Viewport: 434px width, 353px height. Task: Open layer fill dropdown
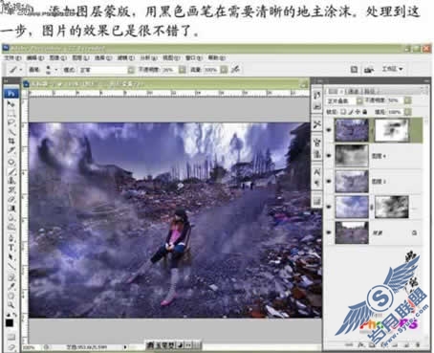(407, 112)
